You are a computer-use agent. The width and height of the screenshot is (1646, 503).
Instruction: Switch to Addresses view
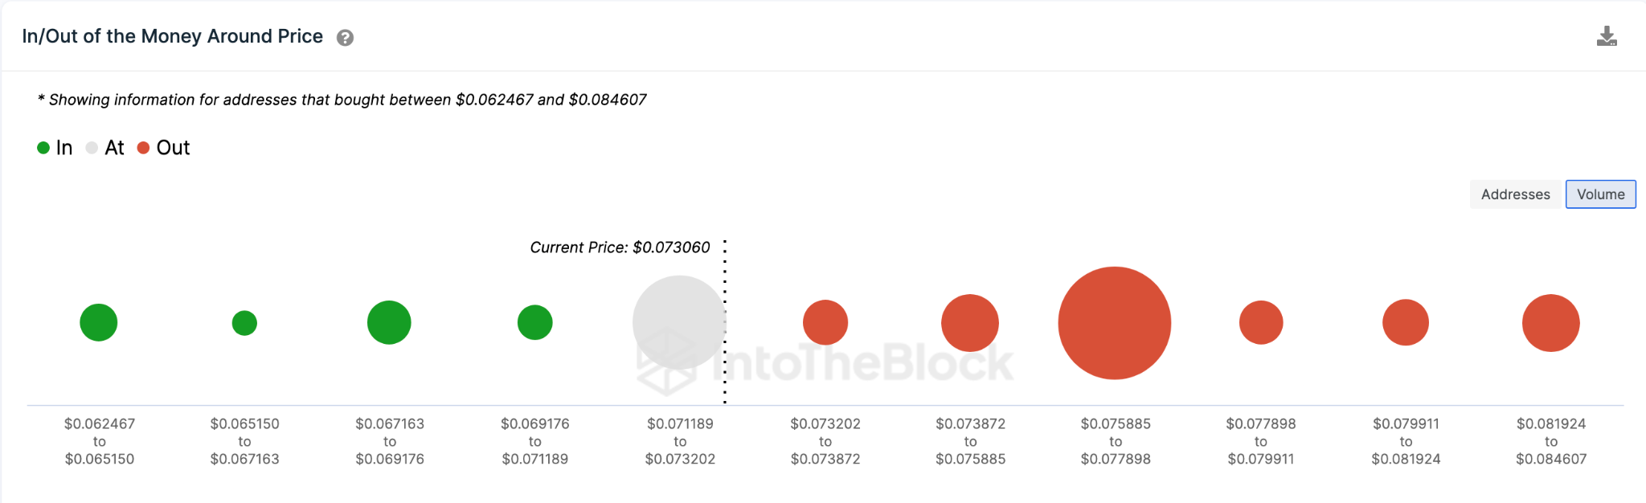[1515, 194]
